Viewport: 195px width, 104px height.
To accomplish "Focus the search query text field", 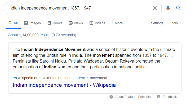I will (x=79, y=8).
